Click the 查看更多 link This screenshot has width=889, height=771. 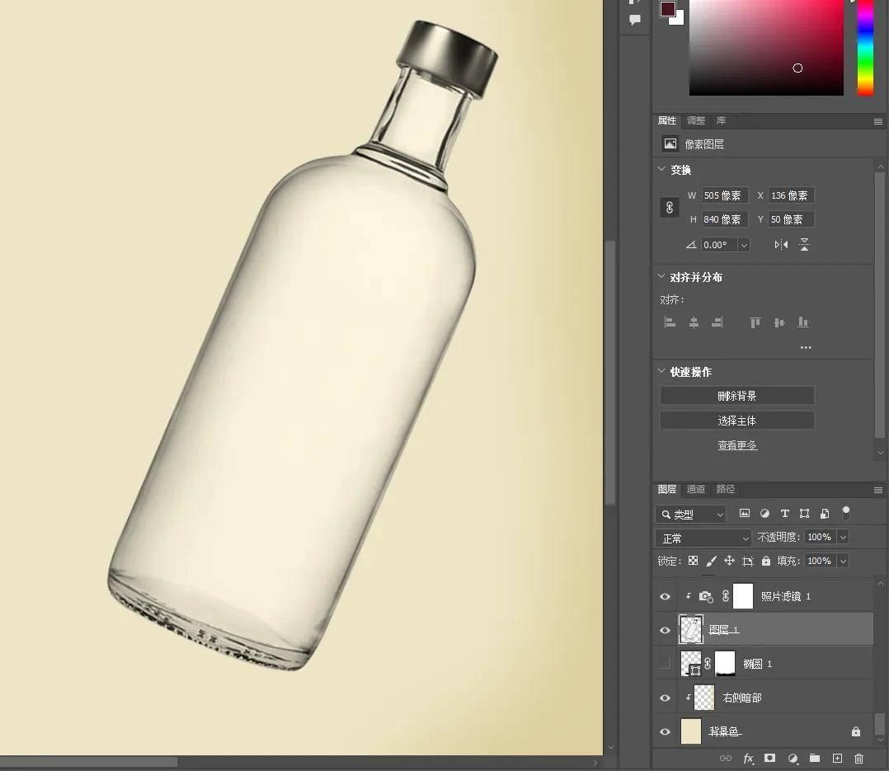coord(736,445)
